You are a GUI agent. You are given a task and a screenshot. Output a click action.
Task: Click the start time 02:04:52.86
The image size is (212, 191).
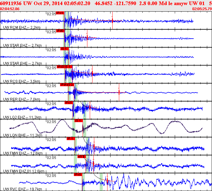tap(10, 9)
